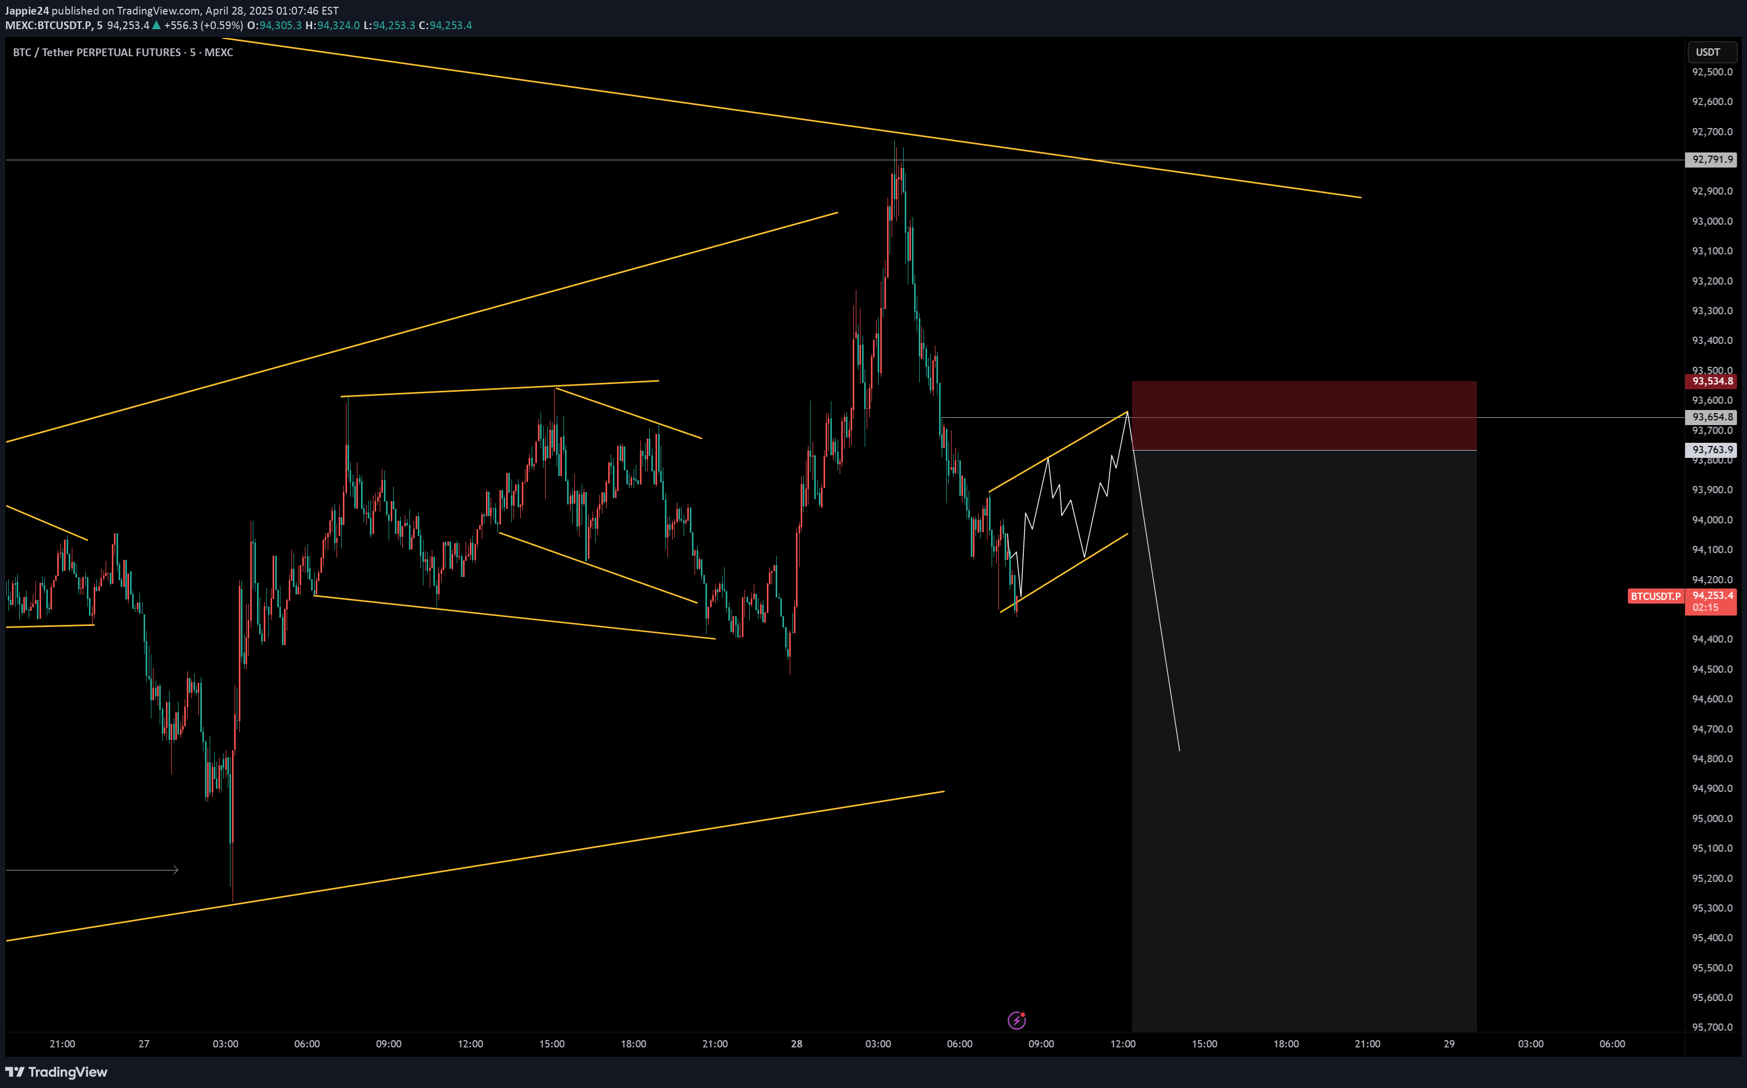Select the 92,791.9 horizontal line price label

[x=1712, y=159]
